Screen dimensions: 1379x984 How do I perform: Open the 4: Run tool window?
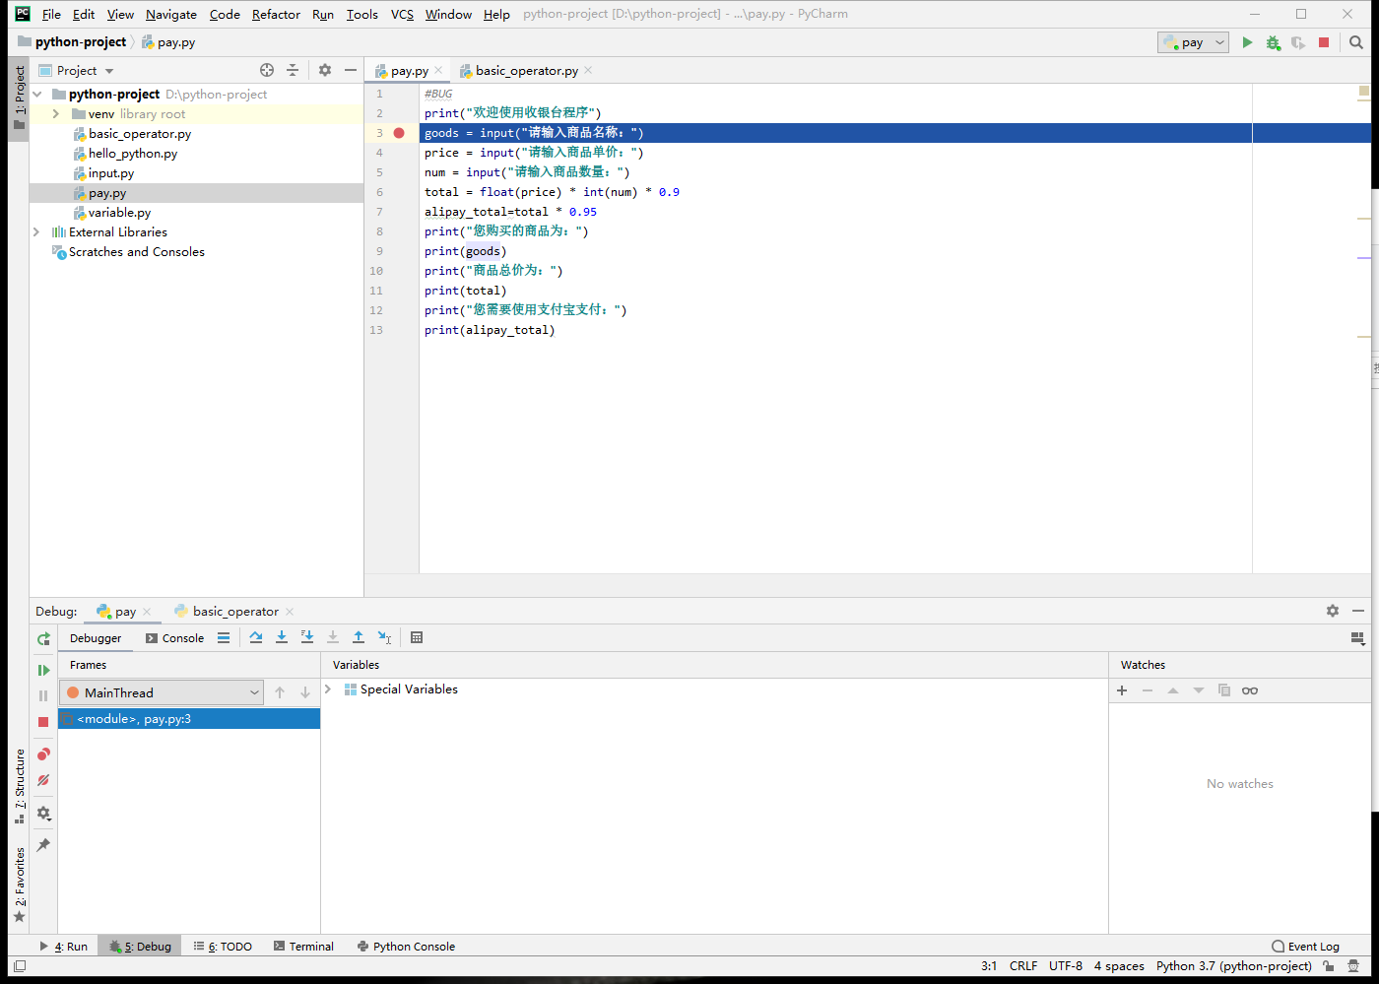click(x=64, y=947)
